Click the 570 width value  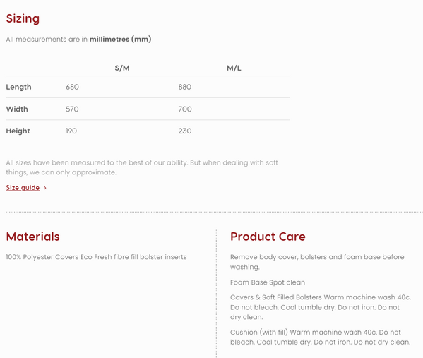72,109
